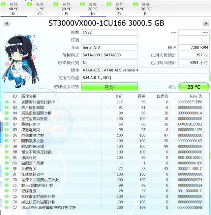The image size is (211, 215).
Task: Click the green status icon for row 0C
Action: (7, 141)
